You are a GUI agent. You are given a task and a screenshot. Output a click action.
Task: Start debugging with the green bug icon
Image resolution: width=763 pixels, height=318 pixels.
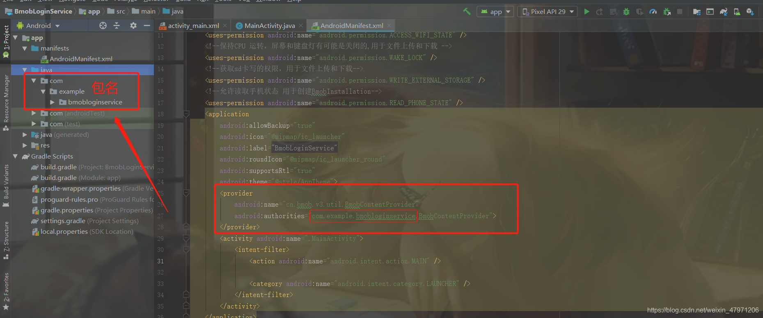pyautogui.click(x=626, y=12)
